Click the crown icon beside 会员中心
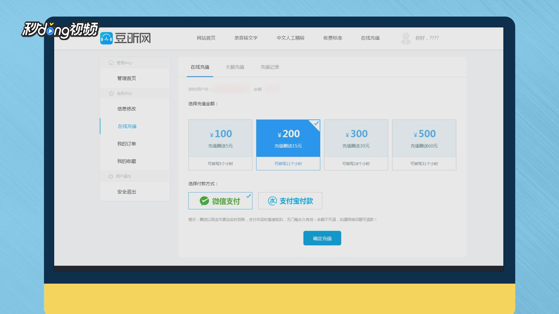Viewport: 559px width, 314px height. pos(111,93)
